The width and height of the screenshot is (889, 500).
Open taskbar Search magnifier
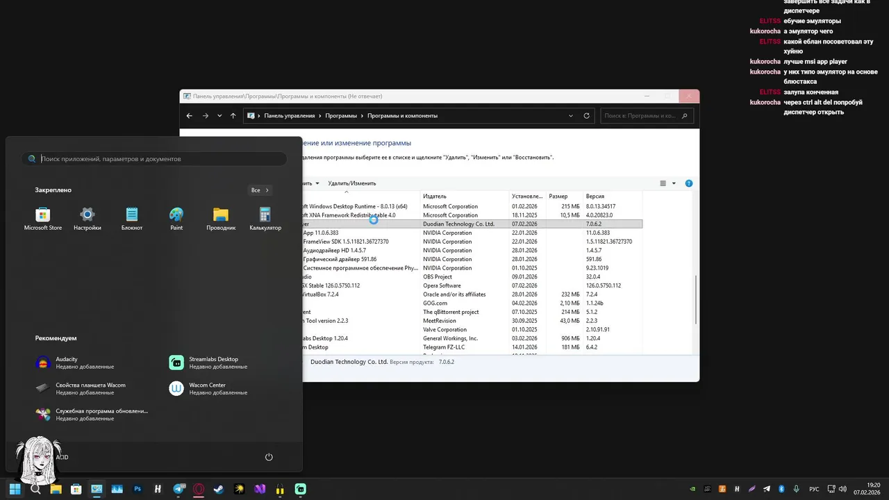pos(35,489)
